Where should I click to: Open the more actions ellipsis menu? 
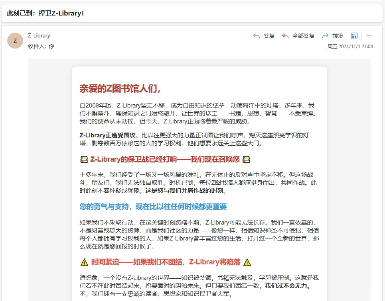click(x=369, y=36)
